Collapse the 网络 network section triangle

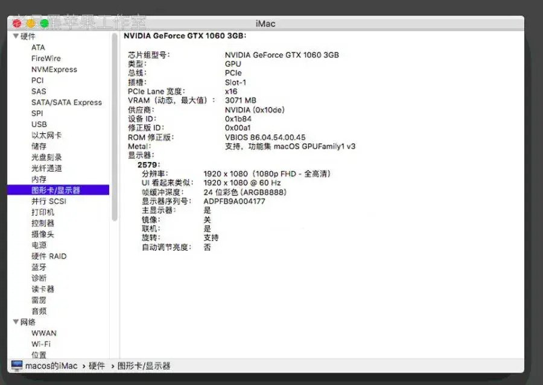tap(16, 322)
